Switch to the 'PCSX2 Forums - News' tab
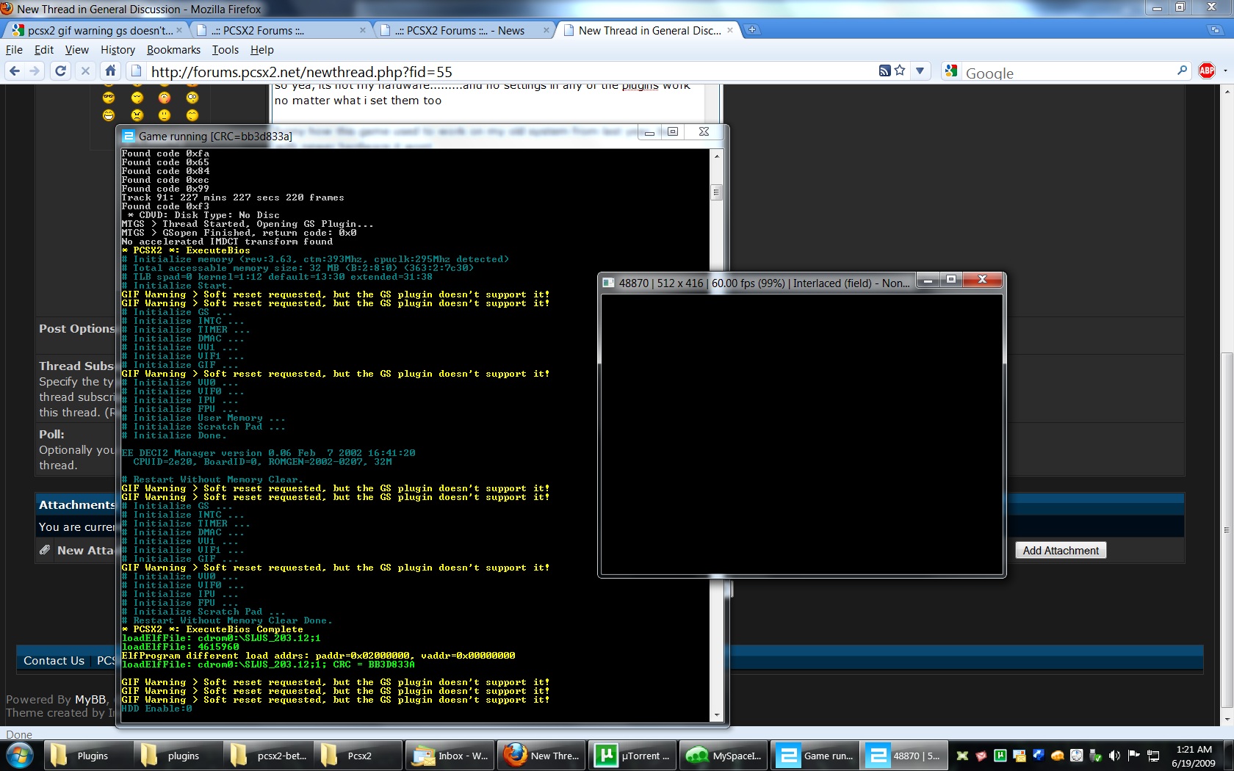This screenshot has height=771, width=1234. tap(464, 30)
